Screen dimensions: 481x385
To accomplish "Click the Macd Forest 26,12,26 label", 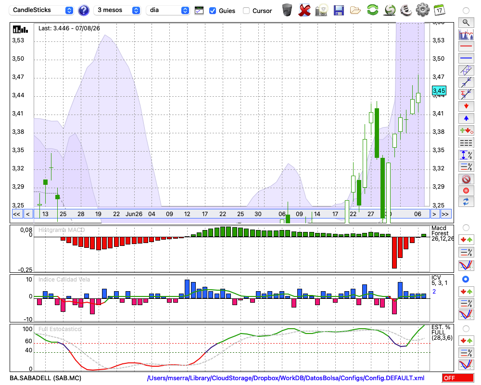I will pos(443,233).
